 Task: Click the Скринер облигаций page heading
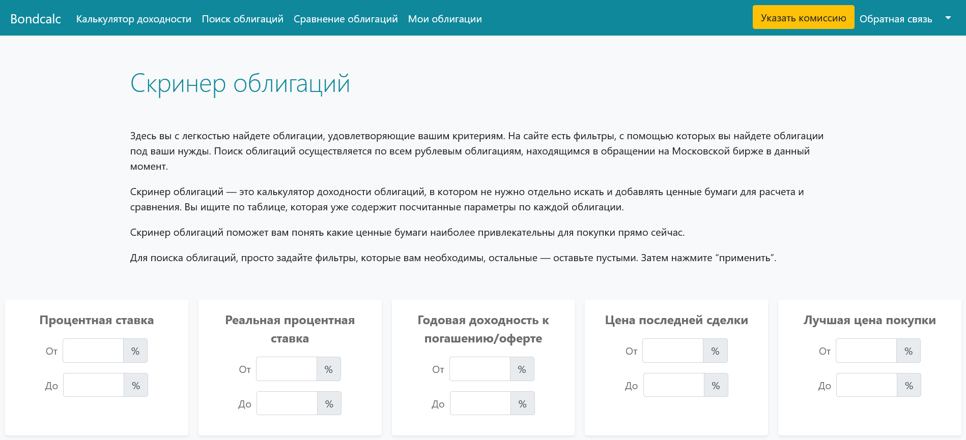pyautogui.click(x=240, y=84)
